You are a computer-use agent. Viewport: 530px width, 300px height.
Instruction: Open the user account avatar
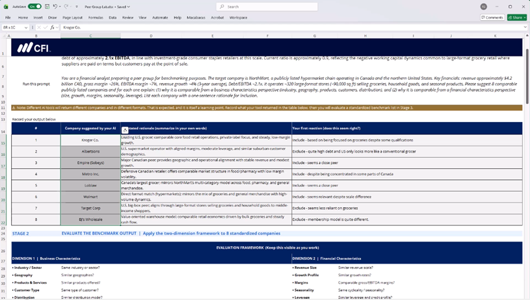tap(483, 6)
